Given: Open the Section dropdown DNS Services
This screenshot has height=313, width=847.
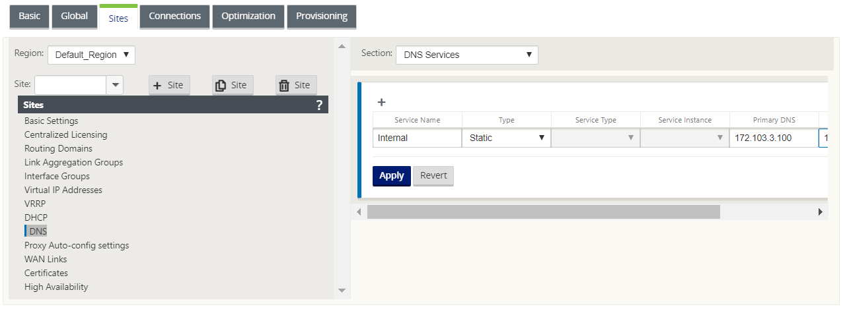Looking at the screenshot, I should pos(467,55).
